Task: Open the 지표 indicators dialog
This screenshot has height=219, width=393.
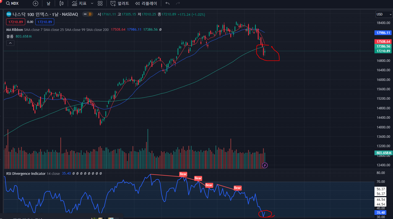Action: coord(79,4)
